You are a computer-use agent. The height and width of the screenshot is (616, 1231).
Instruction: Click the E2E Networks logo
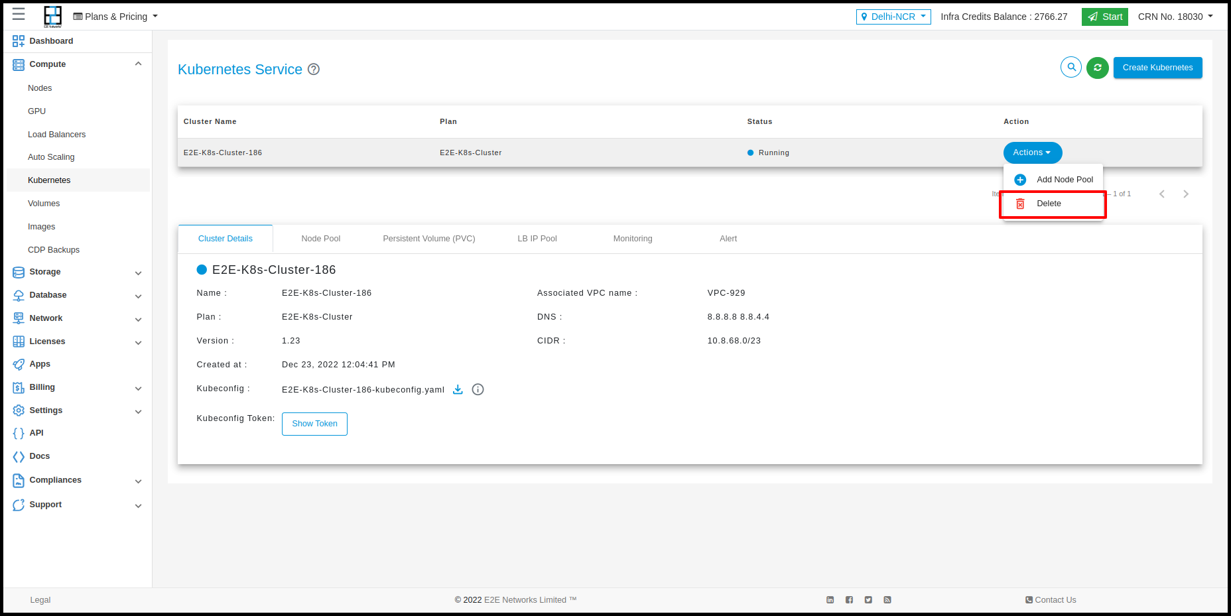point(52,17)
